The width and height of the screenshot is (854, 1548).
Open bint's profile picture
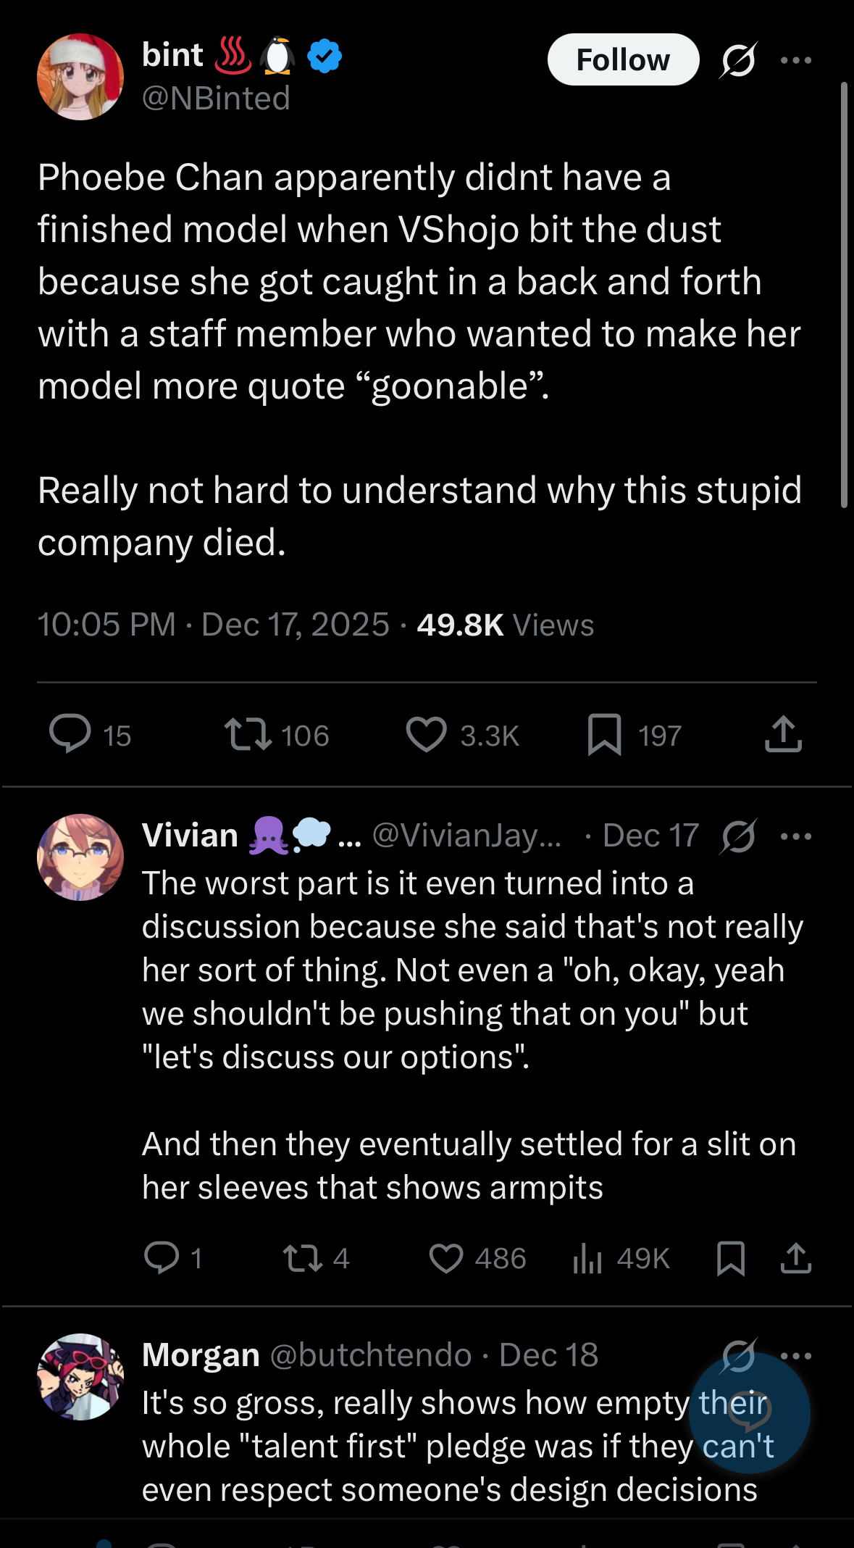80,77
